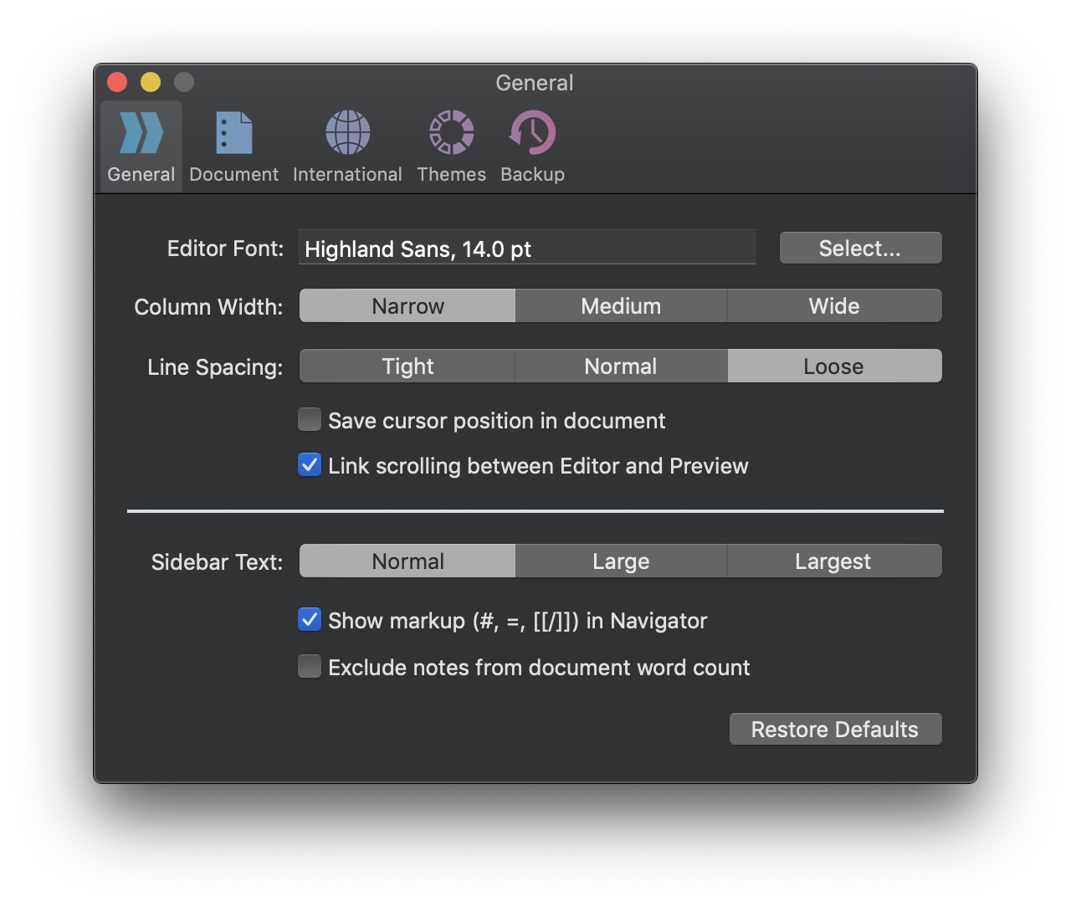Set Column Width to Medium
The width and height of the screenshot is (1071, 907).
click(621, 306)
